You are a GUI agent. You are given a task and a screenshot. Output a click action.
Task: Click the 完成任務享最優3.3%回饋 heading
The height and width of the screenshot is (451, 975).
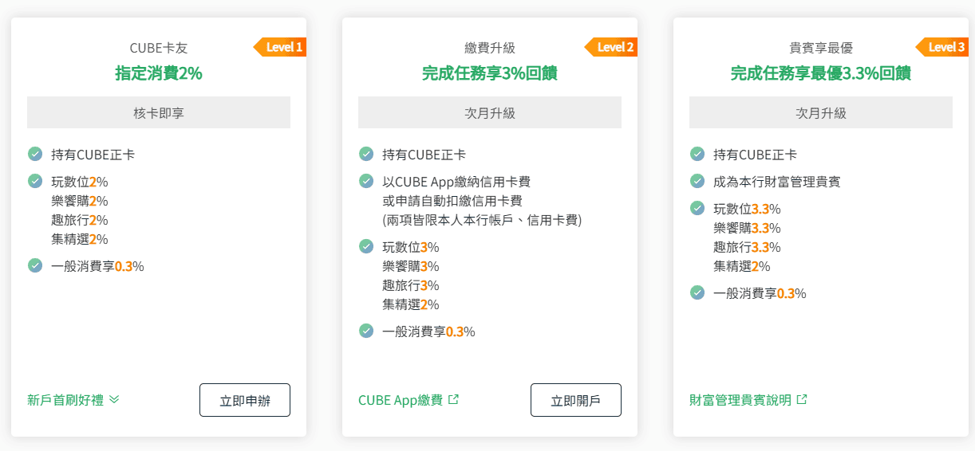coord(821,73)
